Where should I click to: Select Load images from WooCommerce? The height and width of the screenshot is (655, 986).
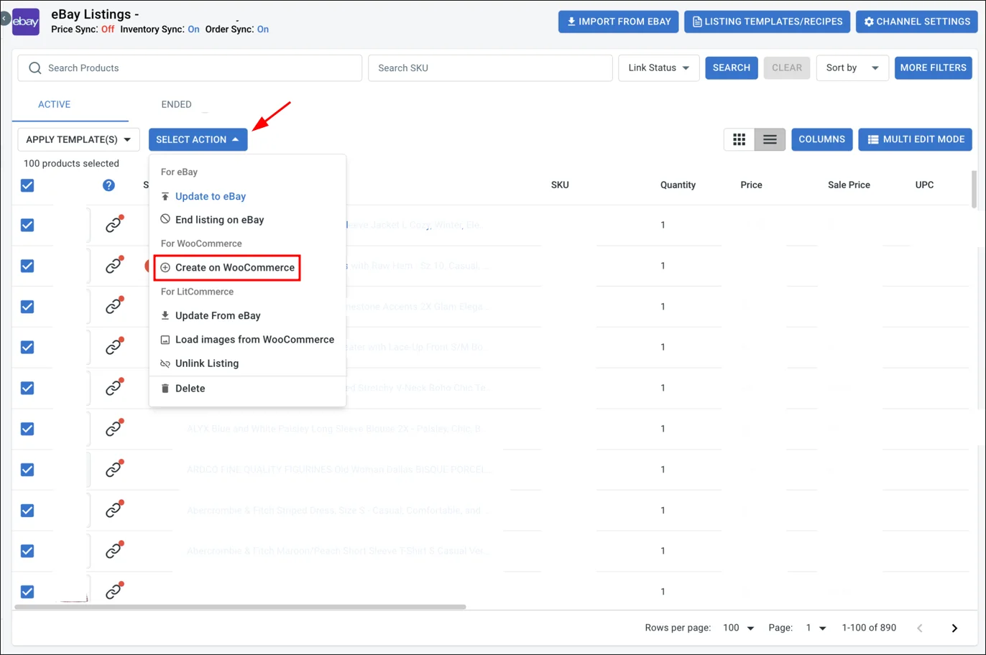coord(247,339)
